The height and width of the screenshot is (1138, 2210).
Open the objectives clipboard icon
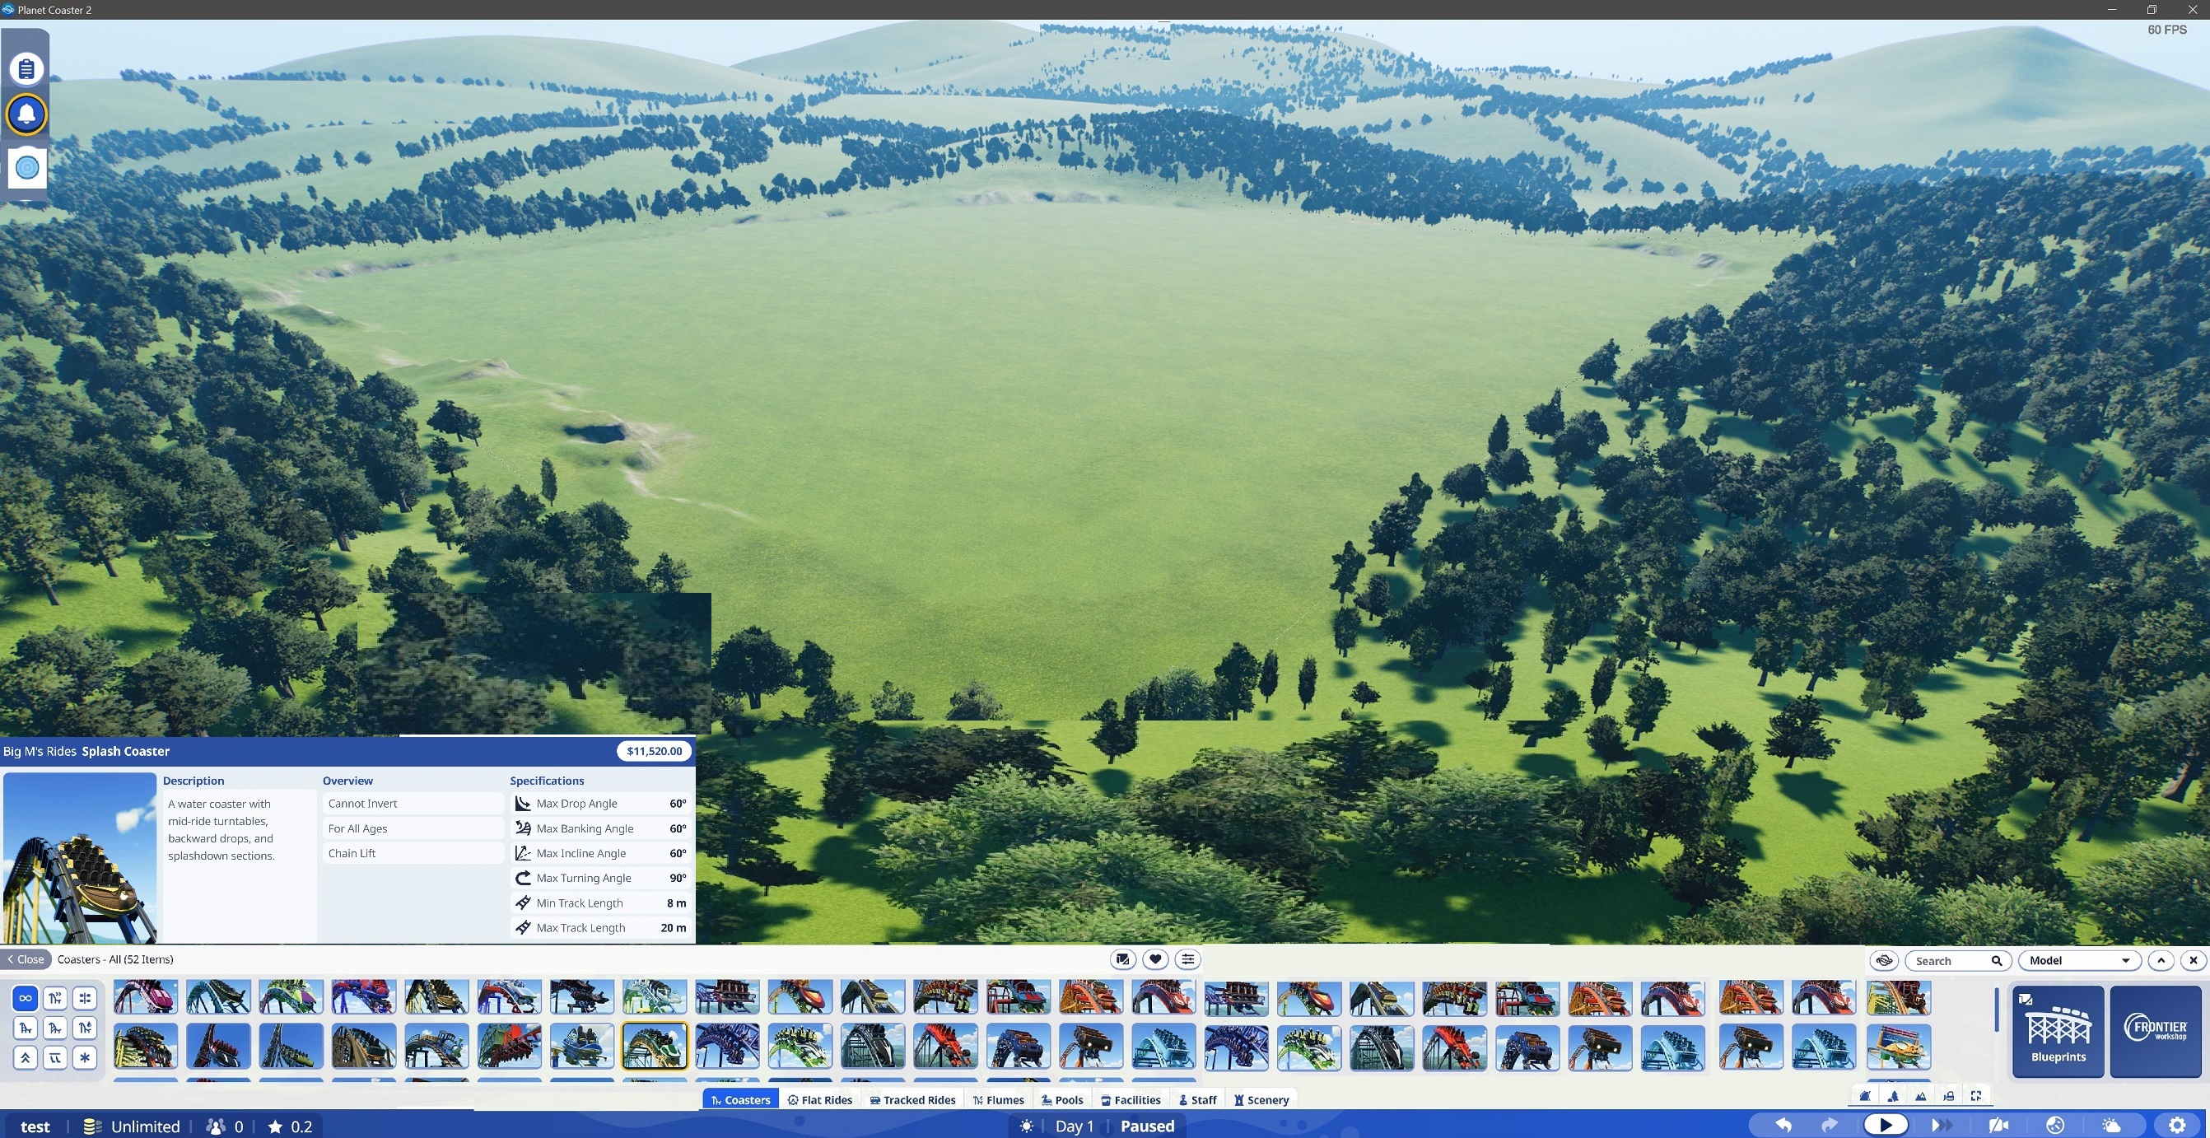(x=26, y=68)
